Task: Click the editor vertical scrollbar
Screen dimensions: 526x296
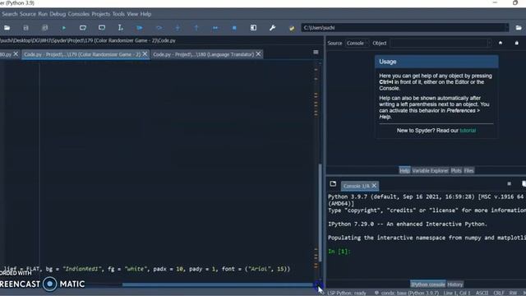Action: coord(320,212)
